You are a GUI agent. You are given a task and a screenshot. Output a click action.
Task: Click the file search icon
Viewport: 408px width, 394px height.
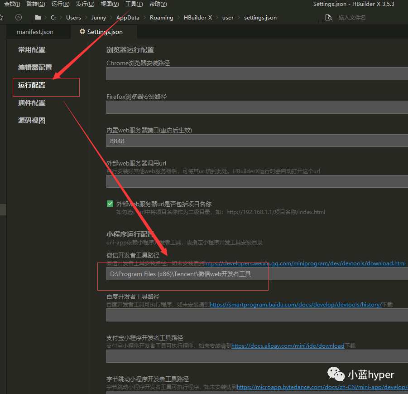click(329, 18)
